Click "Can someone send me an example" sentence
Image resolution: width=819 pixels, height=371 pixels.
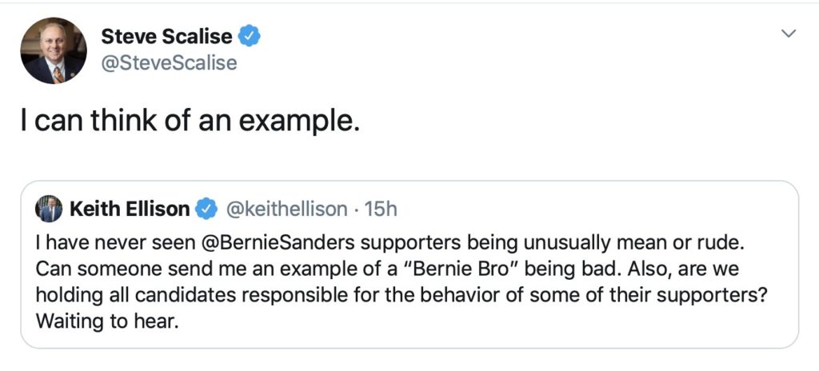click(x=160, y=266)
